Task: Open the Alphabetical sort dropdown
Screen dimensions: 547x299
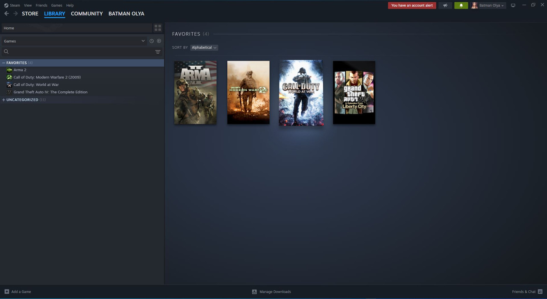Action: click(204, 47)
